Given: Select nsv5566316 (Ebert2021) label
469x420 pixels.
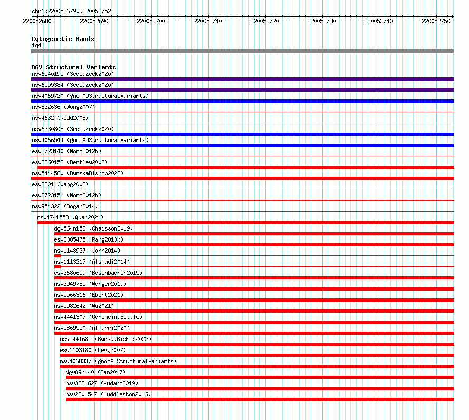Looking at the screenshot, I should pyautogui.click(x=89, y=295).
